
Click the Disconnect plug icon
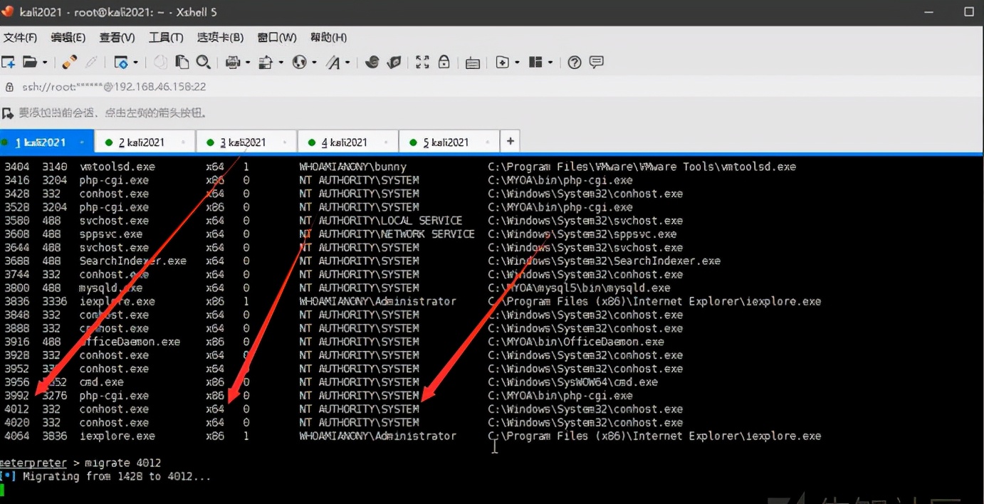point(69,63)
